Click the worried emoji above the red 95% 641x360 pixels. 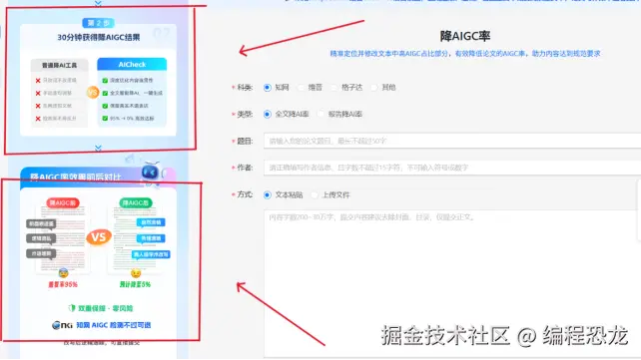(x=63, y=273)
